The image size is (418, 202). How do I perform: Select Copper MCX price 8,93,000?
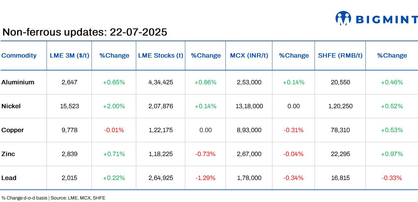pyautogui.click(x=249, y=130)
